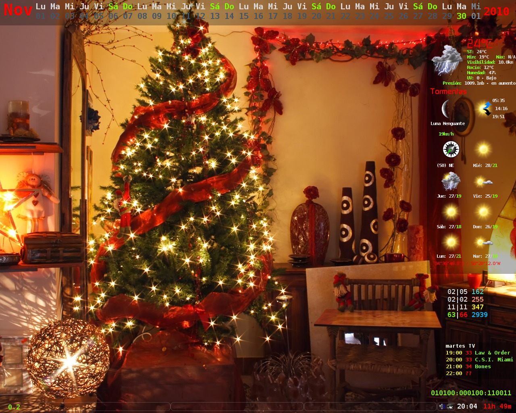This screenshot has height=413, width=516.
Task: Select the 20:00 C.S.I. Miami listing
Action: click(x=479, y=359)
